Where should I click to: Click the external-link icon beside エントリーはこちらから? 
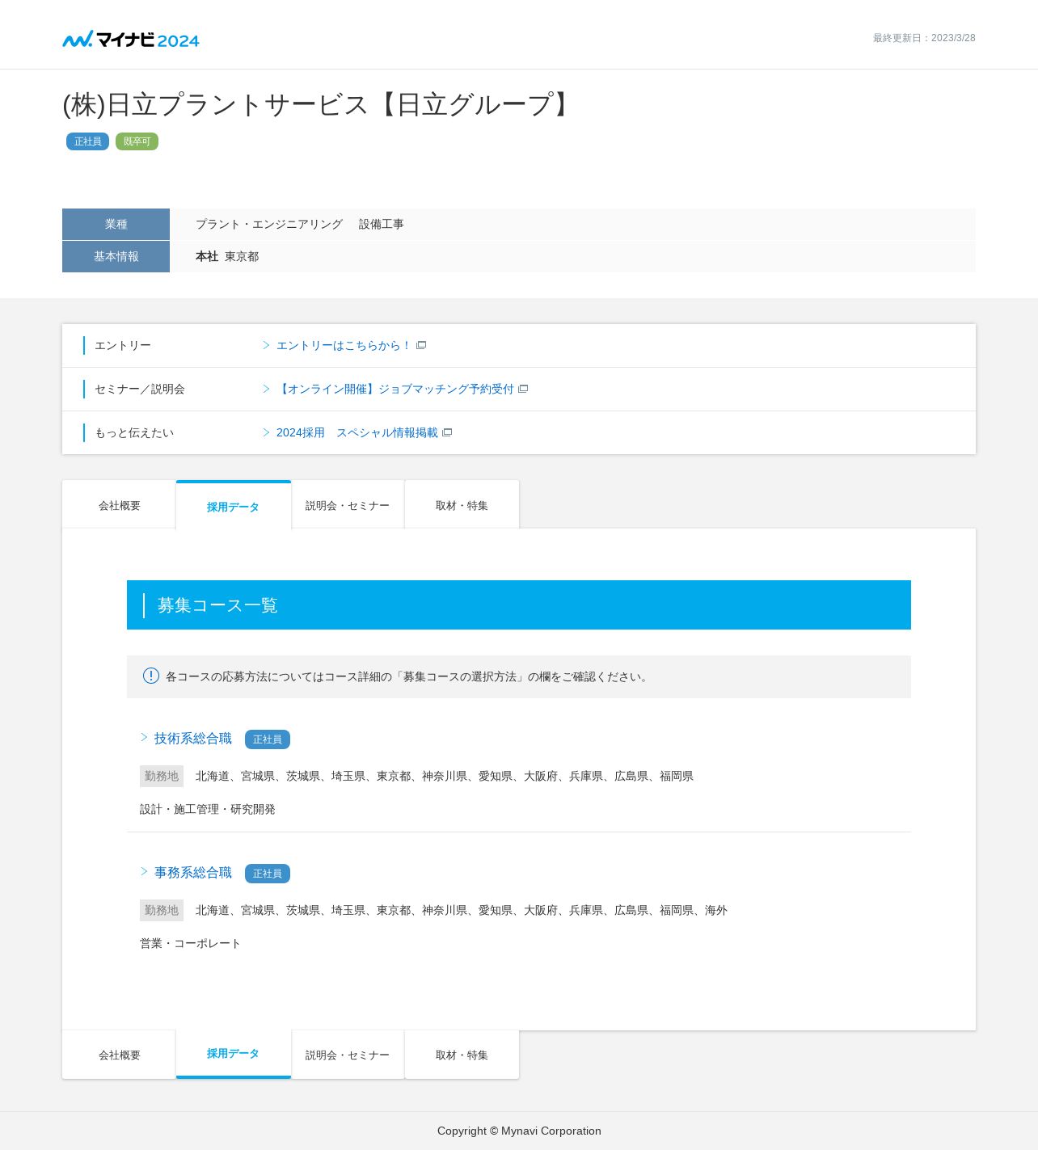(421, 346)
